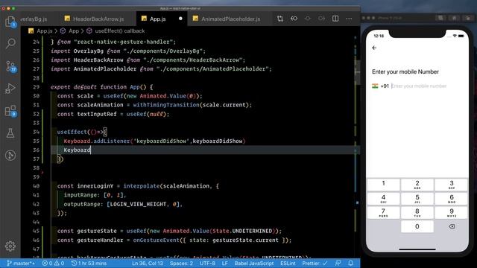
Task: Tap keypad digit 3 in simulator
Action: (451, 185)
